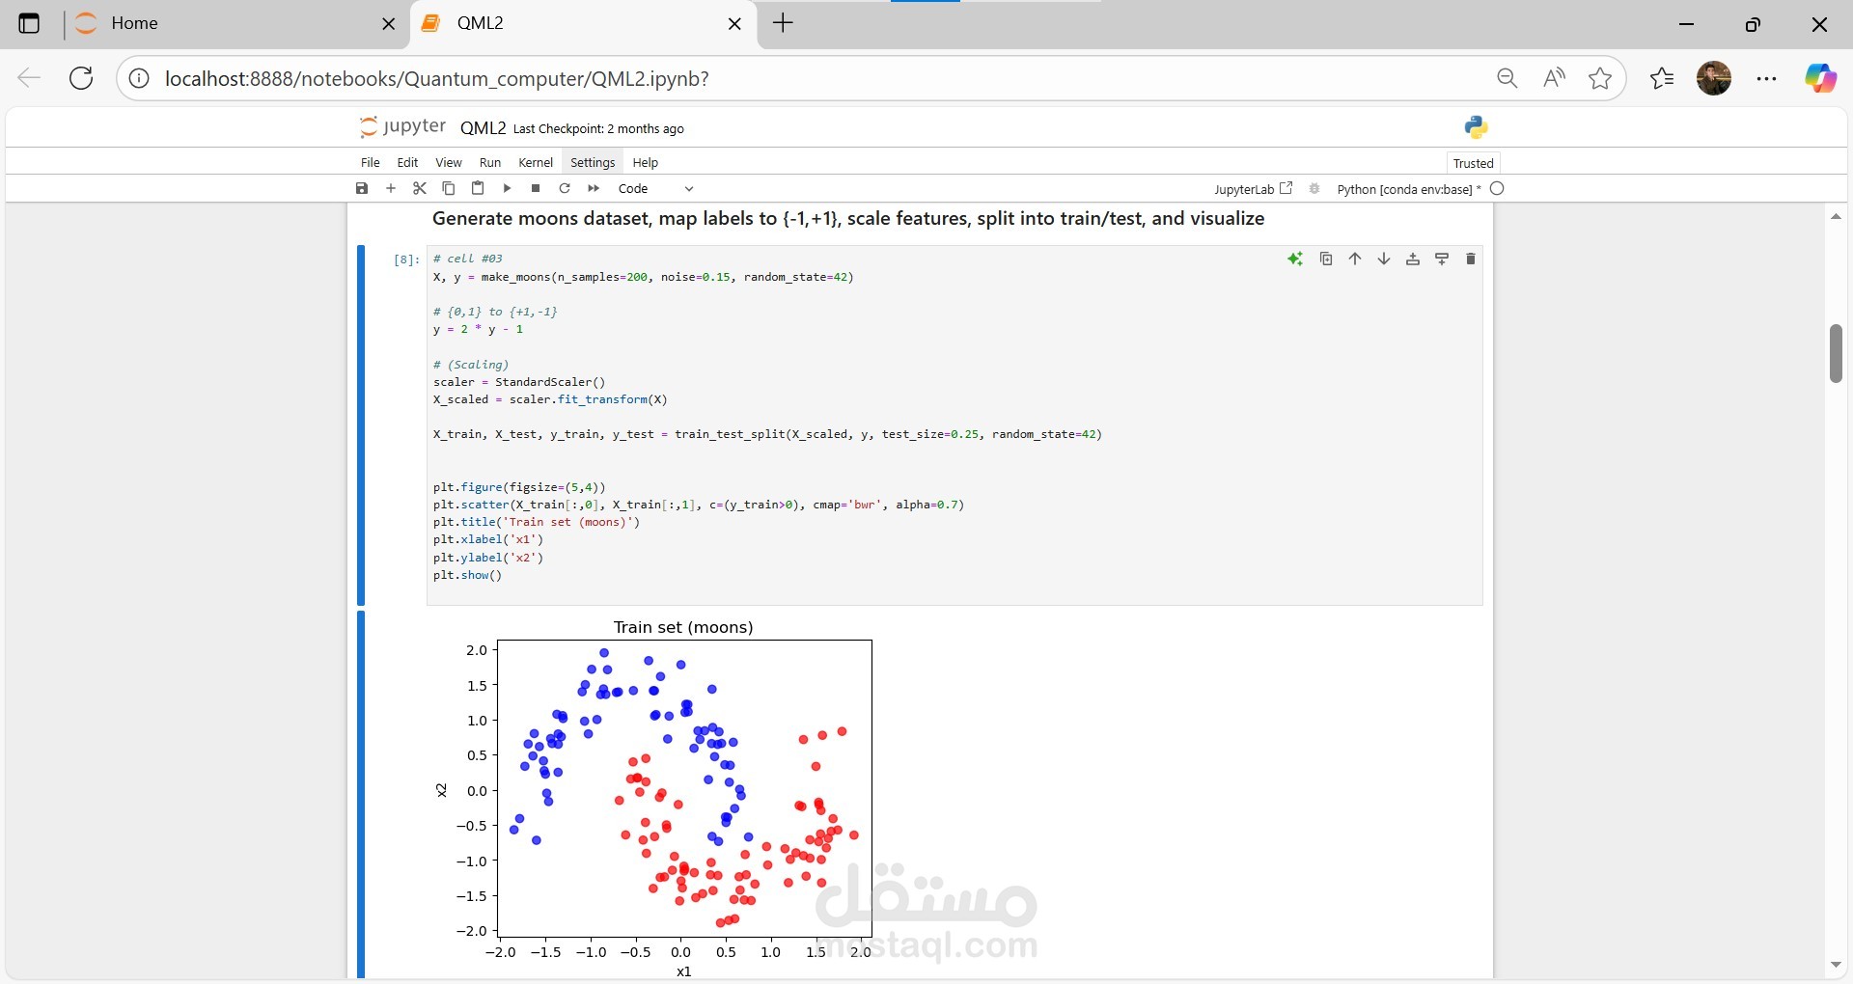Screen dimensions: 1853x984
Task: Open Edge settings via the ellipsis menu
Action: coord(1767,78)
